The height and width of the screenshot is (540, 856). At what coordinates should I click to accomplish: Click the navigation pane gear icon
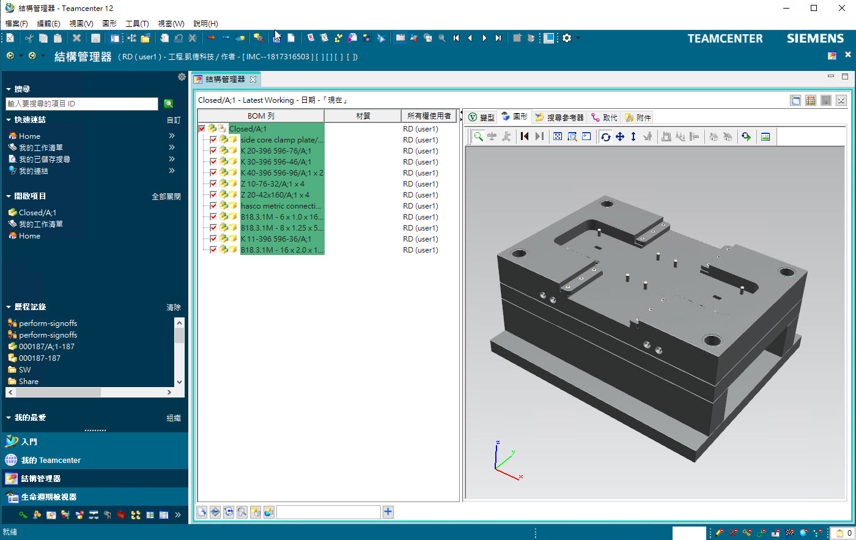tap(182, 77)
